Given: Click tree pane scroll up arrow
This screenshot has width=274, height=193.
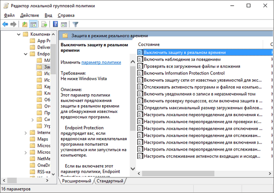Looking at the screenshot, I should [x=53, y=34].
